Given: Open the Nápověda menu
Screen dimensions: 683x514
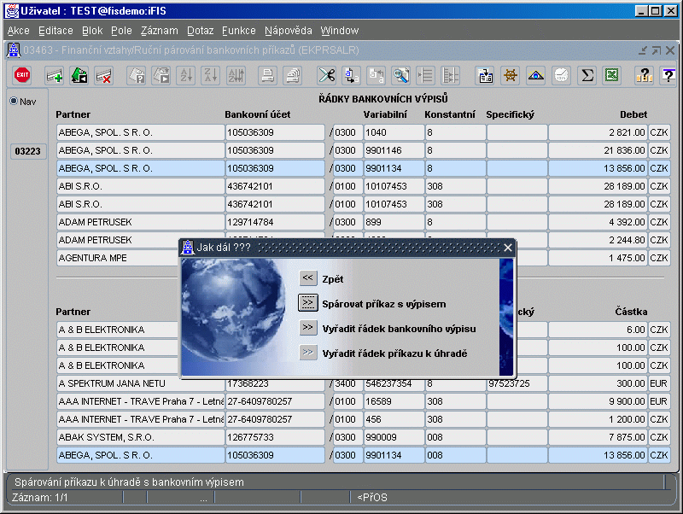Looking at the screenshot, I should [x=288, y=31].
